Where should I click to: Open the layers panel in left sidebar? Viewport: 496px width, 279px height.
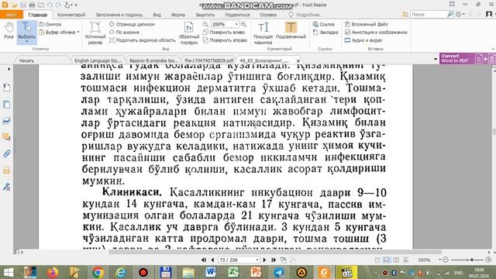(6, 121)
